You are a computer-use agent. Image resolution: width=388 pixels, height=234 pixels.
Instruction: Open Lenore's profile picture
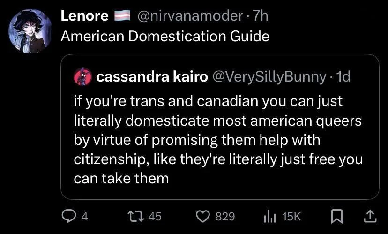[30, 30]
